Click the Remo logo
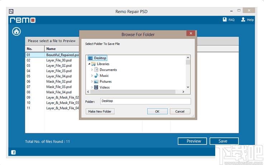Viewport: 264px width, 165px height. 23,20
